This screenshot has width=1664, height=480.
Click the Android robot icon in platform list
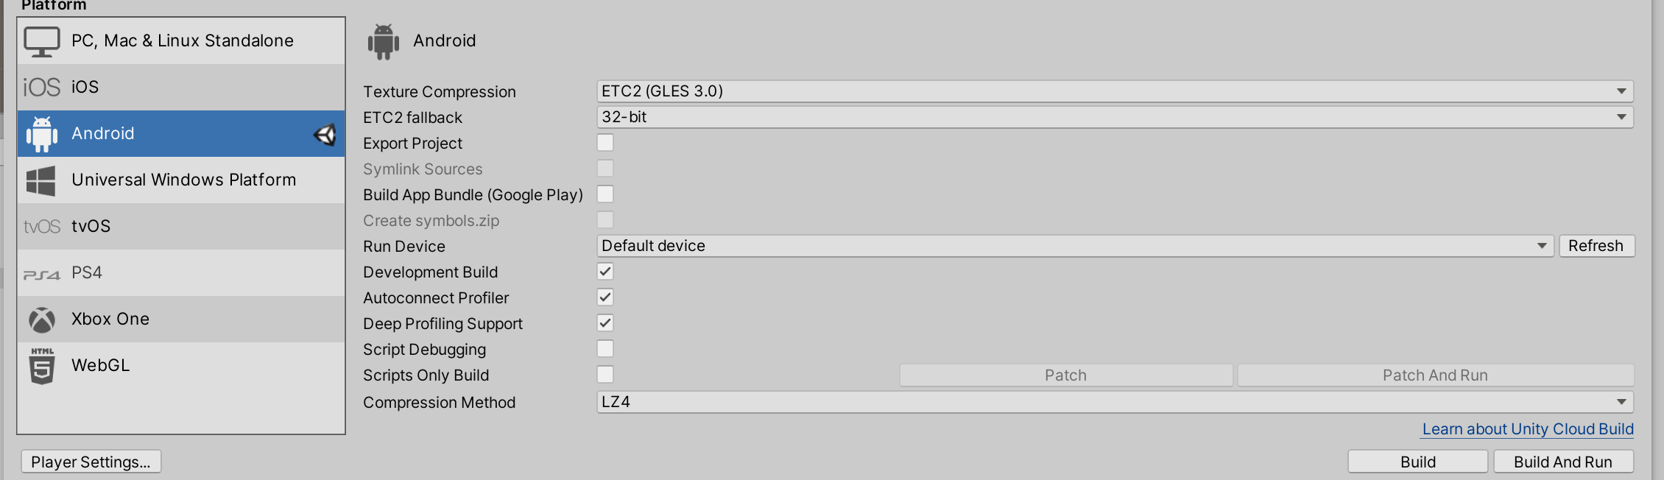(42, 134)
